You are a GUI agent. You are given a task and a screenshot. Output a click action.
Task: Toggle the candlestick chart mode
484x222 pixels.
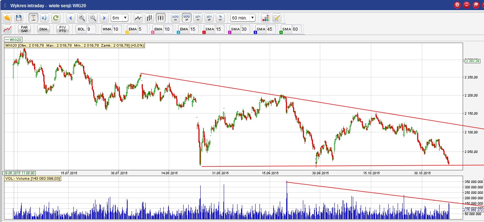point(160,18)
